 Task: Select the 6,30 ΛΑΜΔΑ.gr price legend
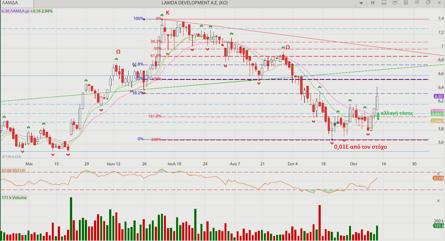[27, 11]
